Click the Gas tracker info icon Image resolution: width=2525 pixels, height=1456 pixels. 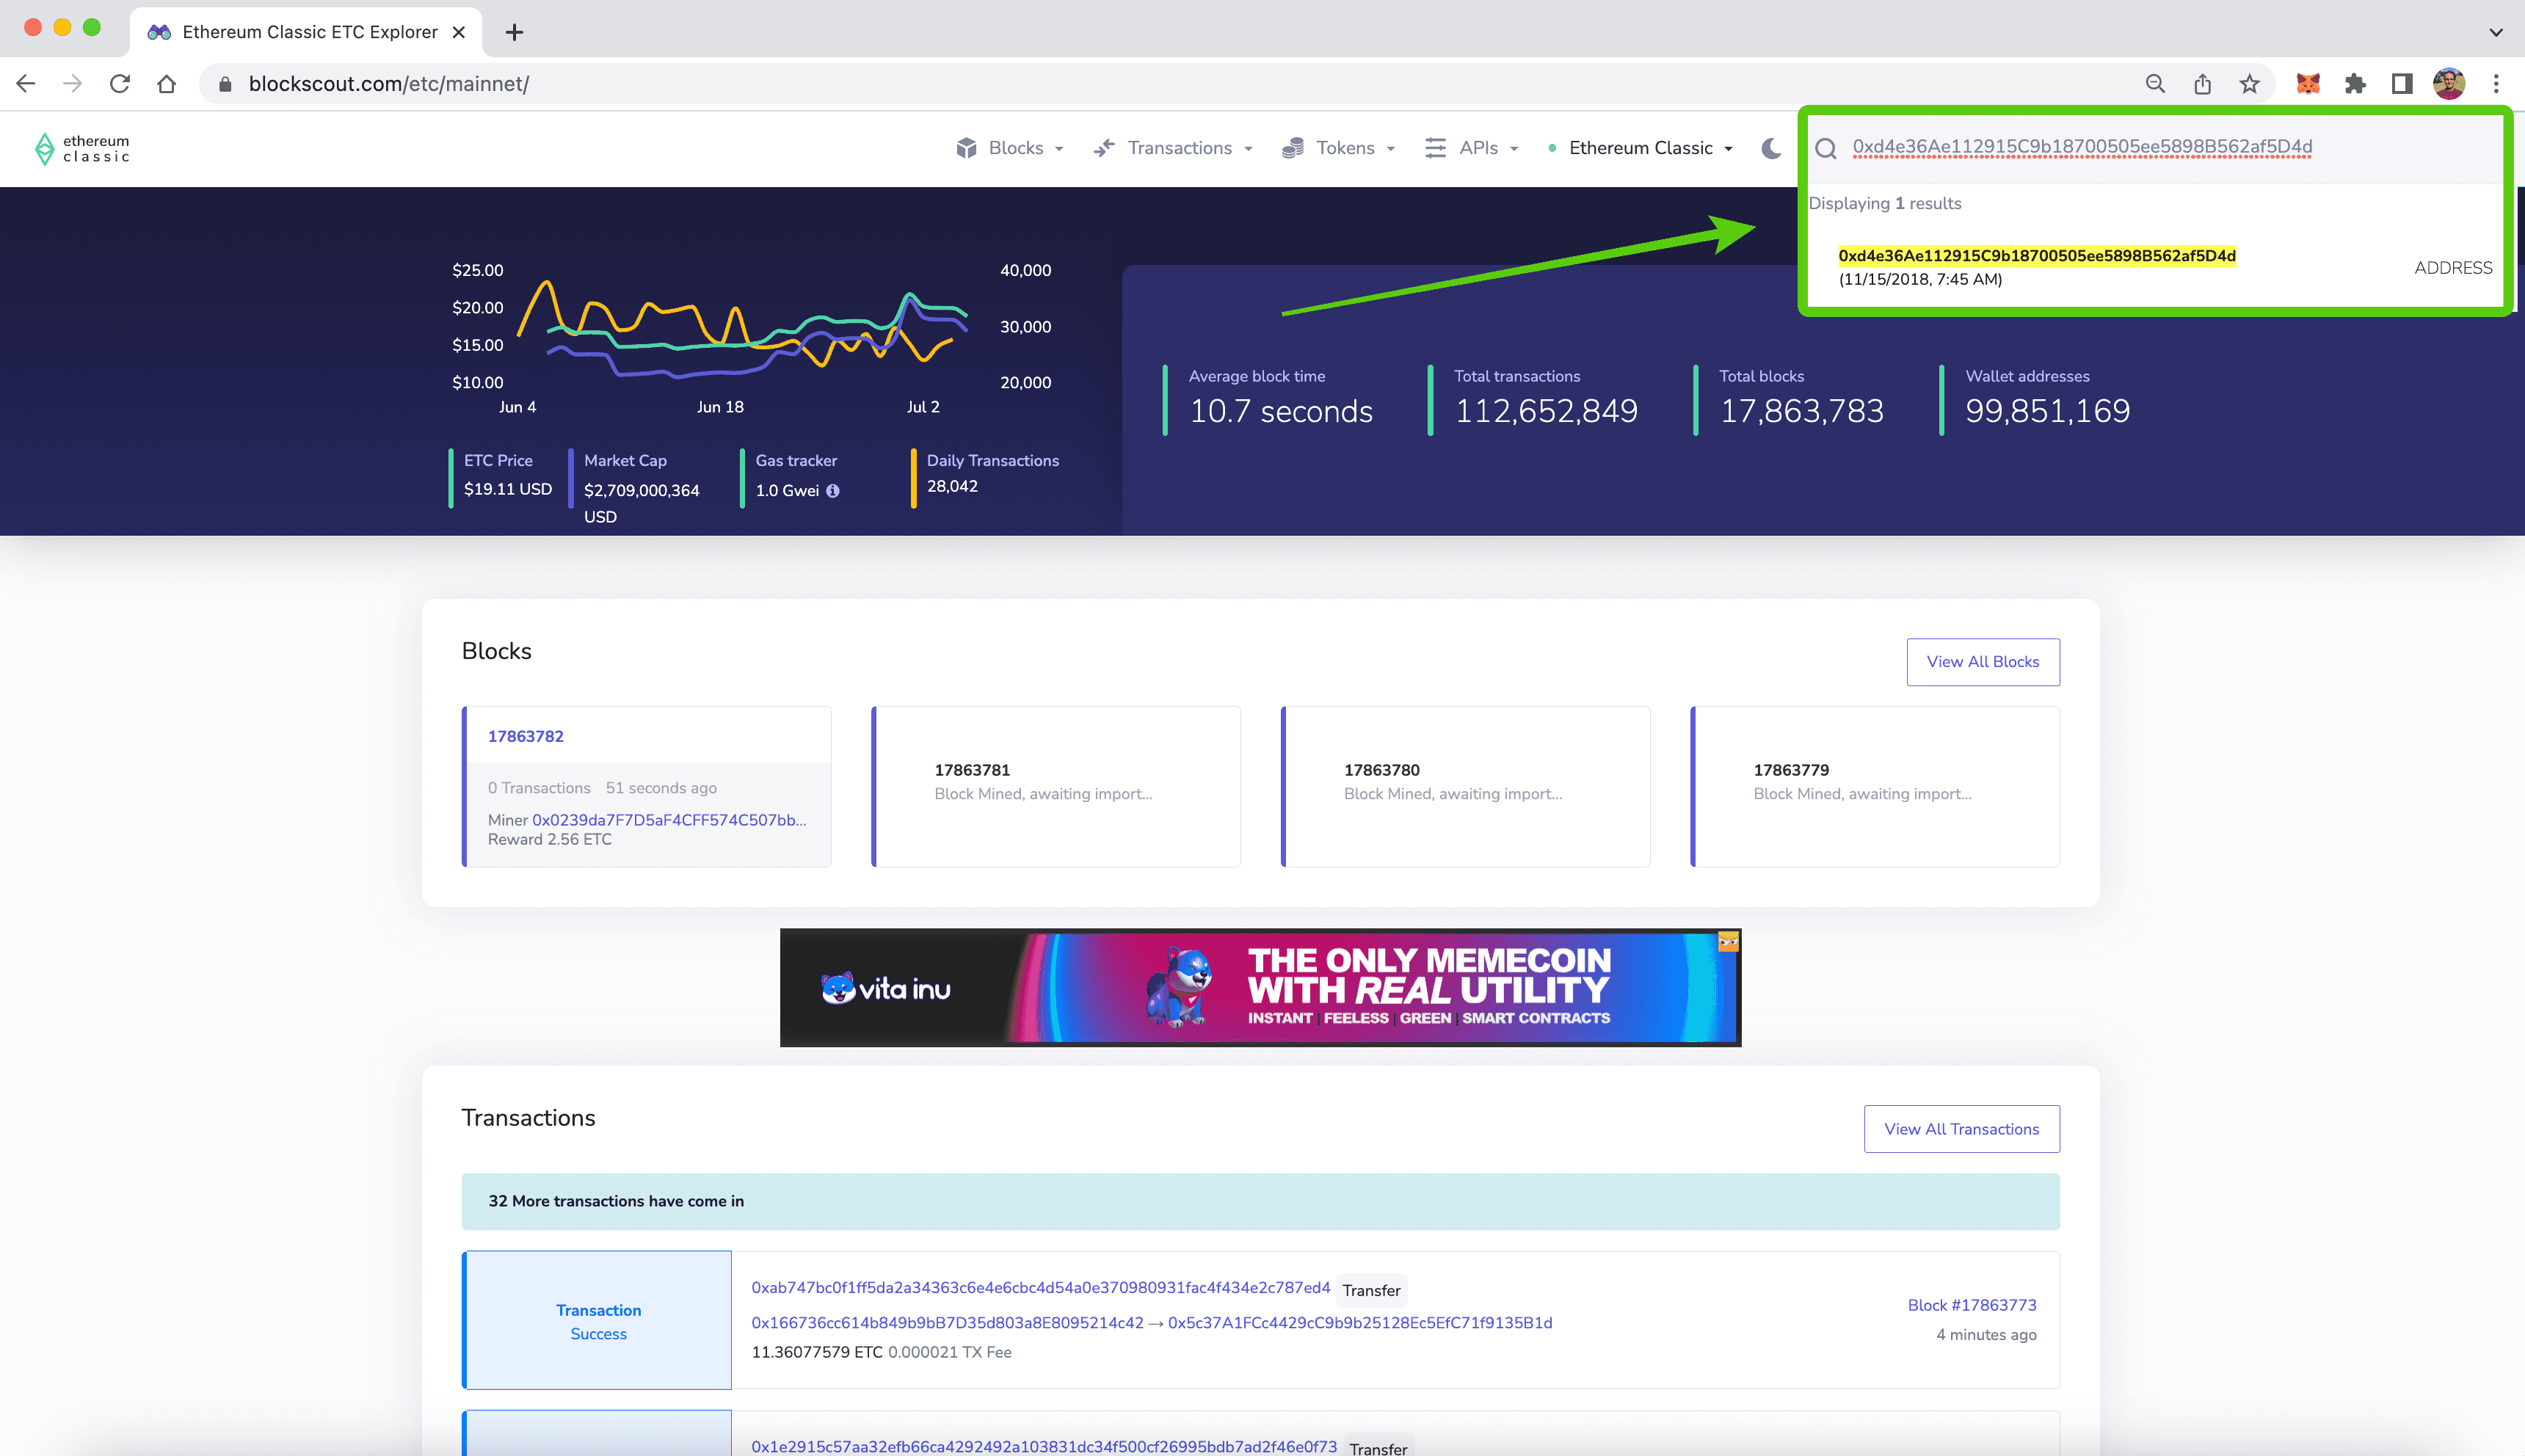833,491
